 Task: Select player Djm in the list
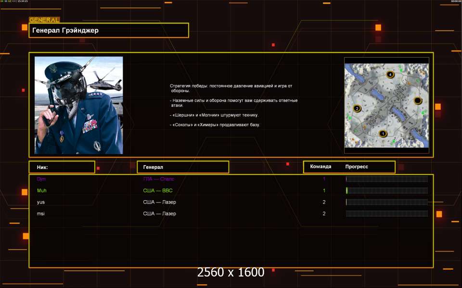tap(41, 179)
